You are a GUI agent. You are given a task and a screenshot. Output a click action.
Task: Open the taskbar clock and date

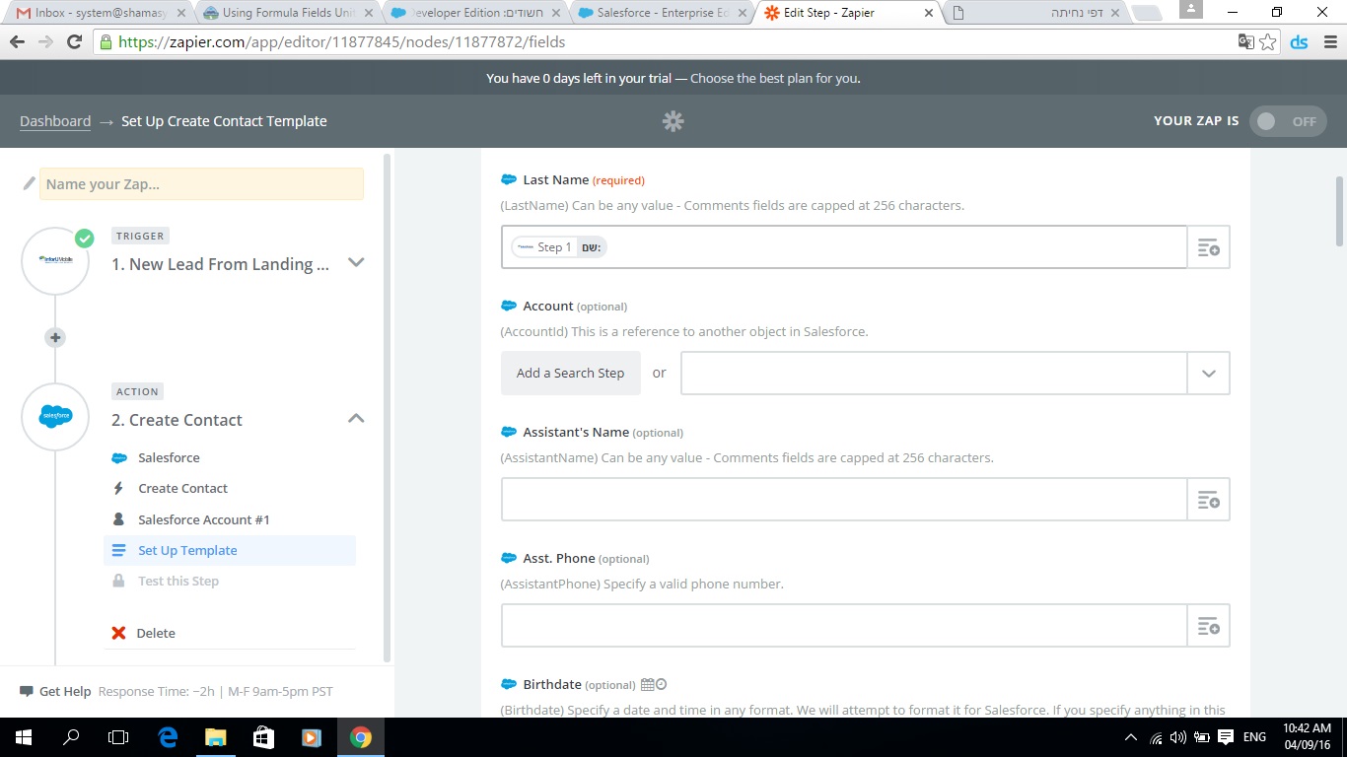1308,737
